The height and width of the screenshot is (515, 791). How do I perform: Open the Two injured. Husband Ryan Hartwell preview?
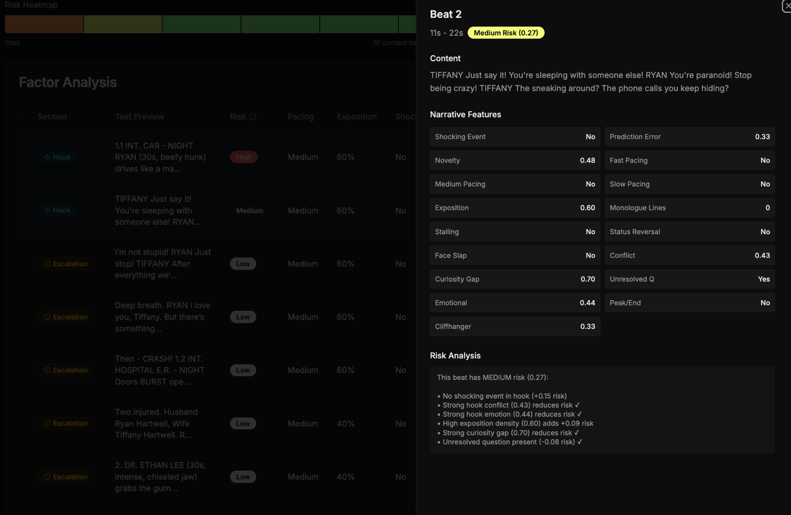156,423
